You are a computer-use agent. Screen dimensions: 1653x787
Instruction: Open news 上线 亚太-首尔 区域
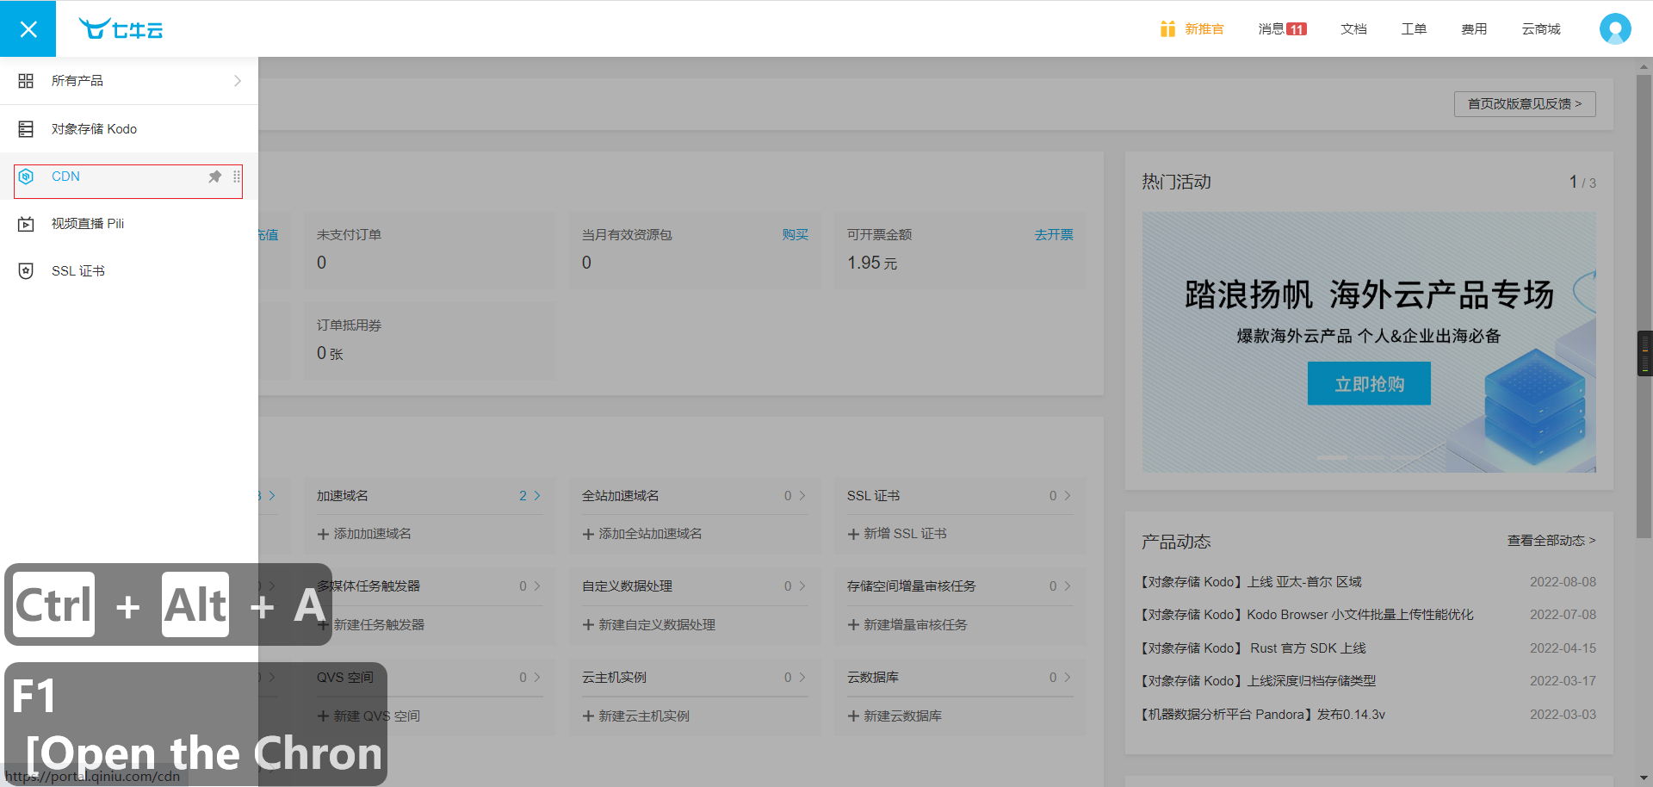[x=1252, y=582]
